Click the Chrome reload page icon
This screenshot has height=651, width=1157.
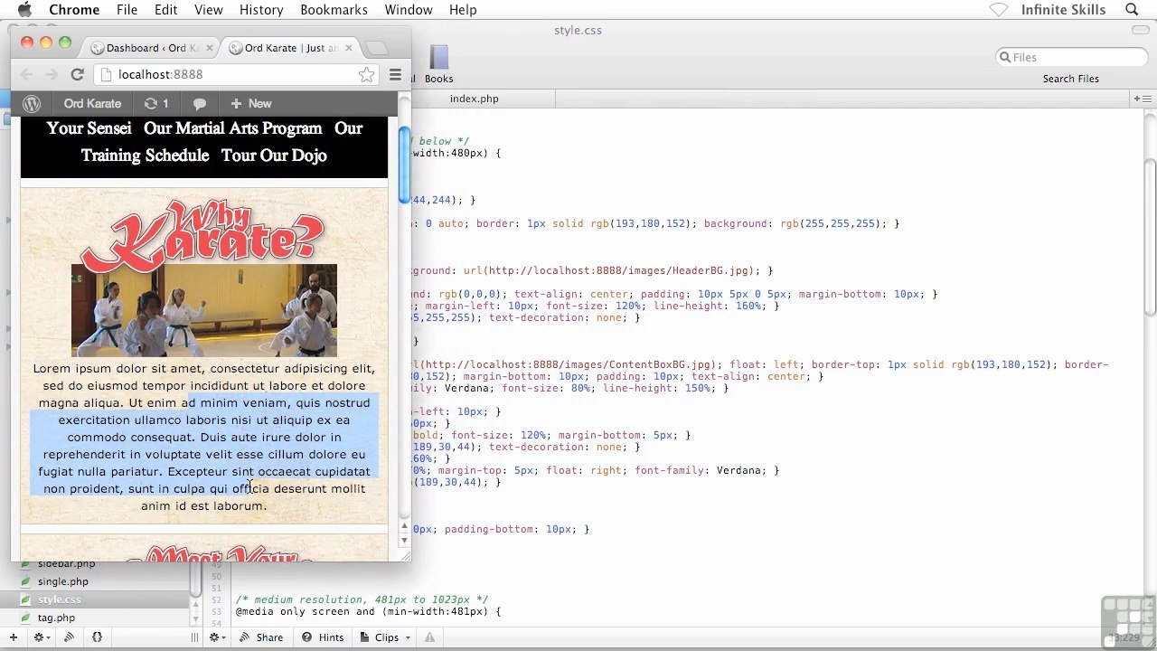(77, 75)
